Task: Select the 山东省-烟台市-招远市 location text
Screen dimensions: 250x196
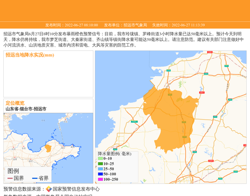Action: [x=26, y=109]
